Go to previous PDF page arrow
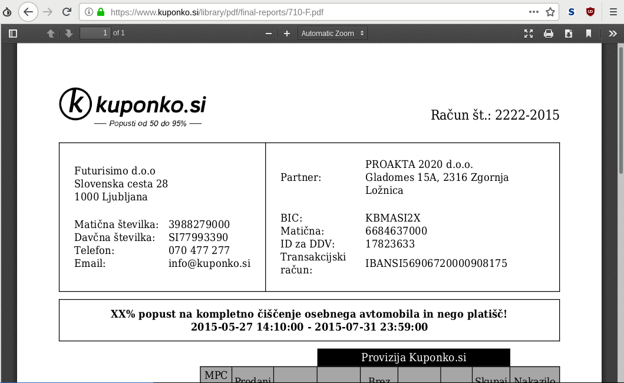 (51, 34)
